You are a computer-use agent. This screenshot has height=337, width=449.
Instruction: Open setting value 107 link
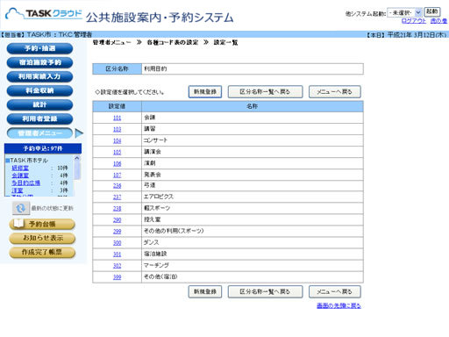117,175
